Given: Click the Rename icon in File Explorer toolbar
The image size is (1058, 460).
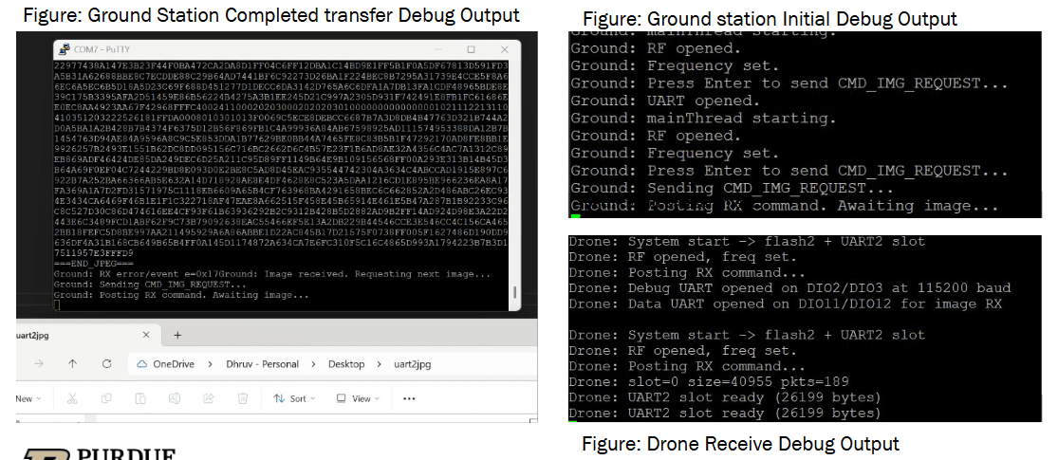Looking at the screenshot, I should [x=174, y=398].
